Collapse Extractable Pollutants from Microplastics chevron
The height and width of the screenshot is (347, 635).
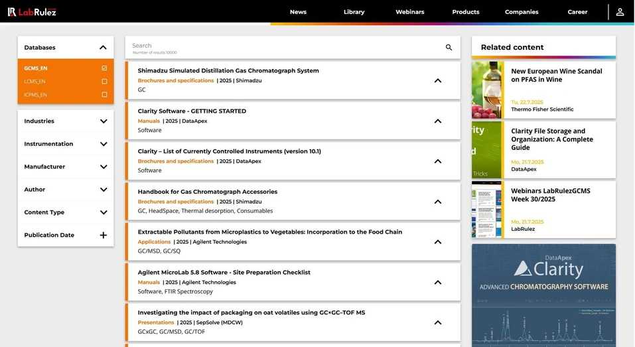point(438,242)
